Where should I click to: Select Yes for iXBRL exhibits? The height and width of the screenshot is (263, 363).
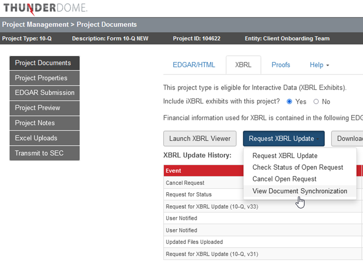(x=289, y=102)
